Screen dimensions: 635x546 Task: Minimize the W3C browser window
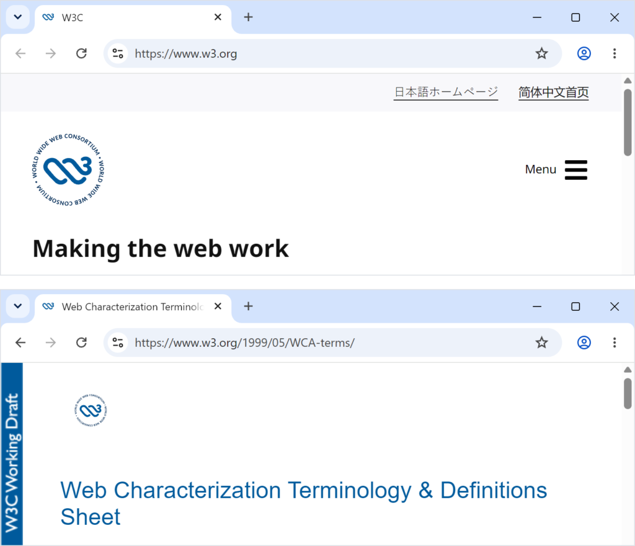[x=537, y=17]
